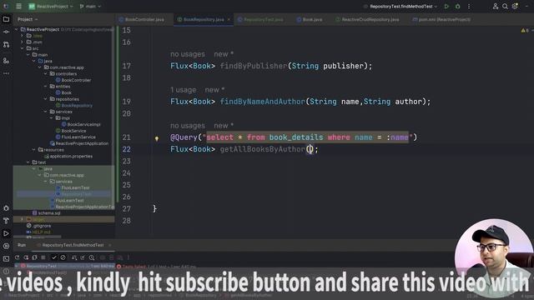The image size is (534, 300).
Task: Open RepositoryTest.findMethodTest run tab
Action: pyautogui.click(x=73, y=245)
